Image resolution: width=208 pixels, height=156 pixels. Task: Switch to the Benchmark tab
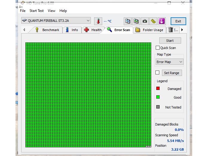point(48,30)
